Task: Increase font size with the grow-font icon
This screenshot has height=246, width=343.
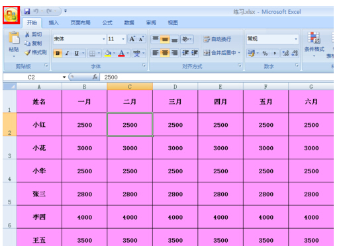Action: click(132, 39)
